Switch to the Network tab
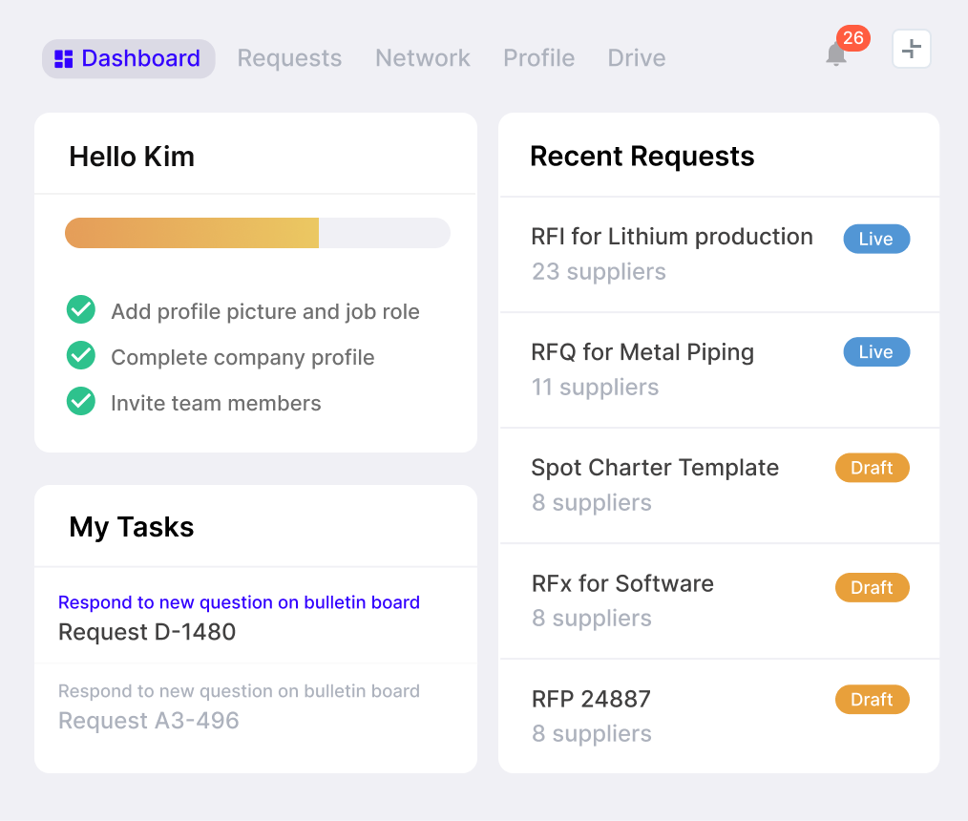 pyautogui.click(x=422, y=58)
